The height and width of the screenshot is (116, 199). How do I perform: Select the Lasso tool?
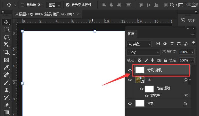pos(6,37)
